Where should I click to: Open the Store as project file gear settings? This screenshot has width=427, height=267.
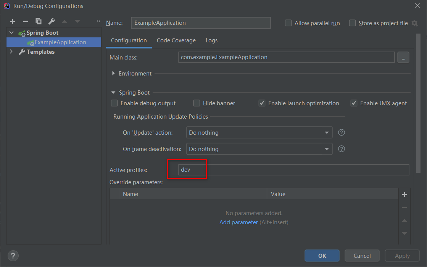414,23
